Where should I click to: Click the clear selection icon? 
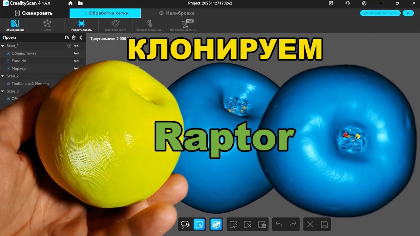point(248,225)
